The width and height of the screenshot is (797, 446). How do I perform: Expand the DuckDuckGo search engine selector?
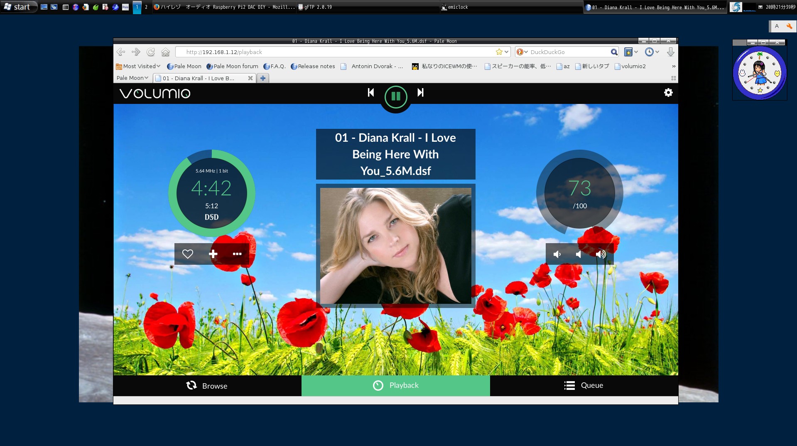coord(522,52)
